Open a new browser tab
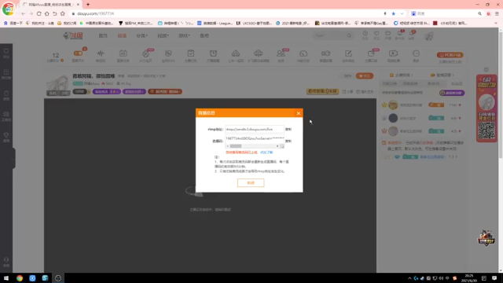The image size is (503, 283). pyautogui.click(x=88, y=5)
